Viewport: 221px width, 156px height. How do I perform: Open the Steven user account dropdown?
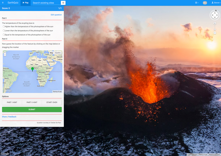coord(216,3)
